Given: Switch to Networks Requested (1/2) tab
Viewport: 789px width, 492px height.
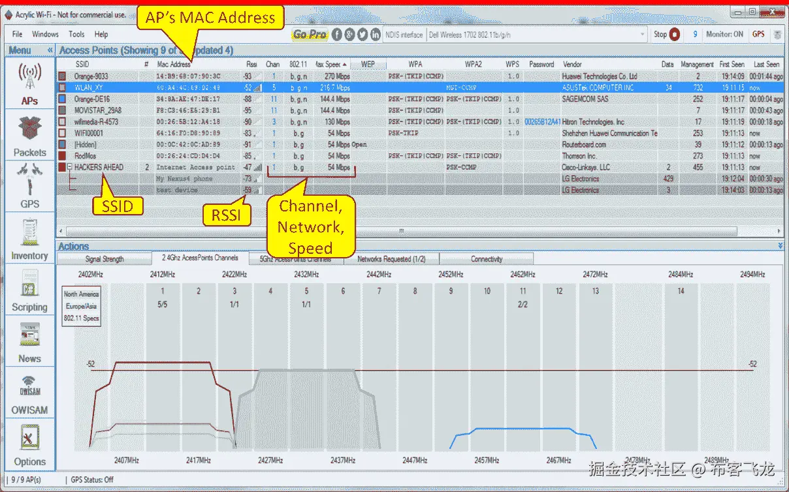Looking at the screenshot, I should [x=391, y=259].
